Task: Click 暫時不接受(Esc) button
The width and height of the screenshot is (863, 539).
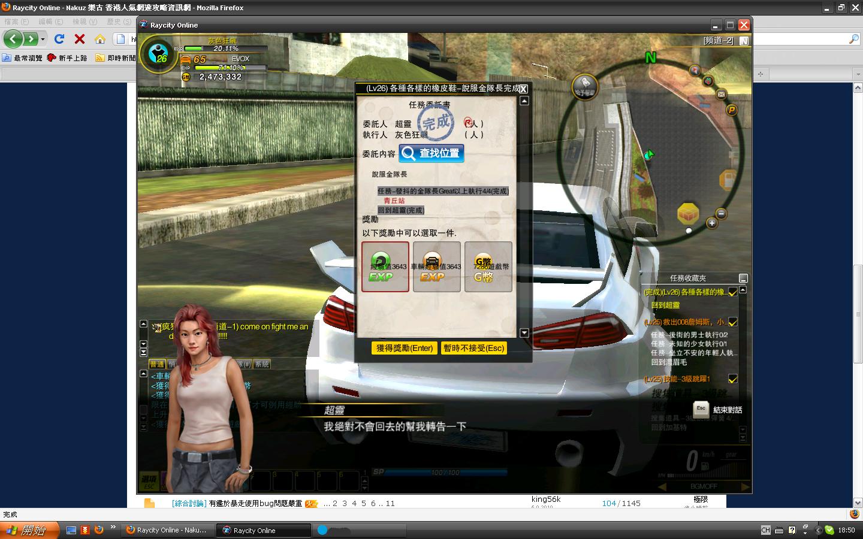Action: point(473,348)
